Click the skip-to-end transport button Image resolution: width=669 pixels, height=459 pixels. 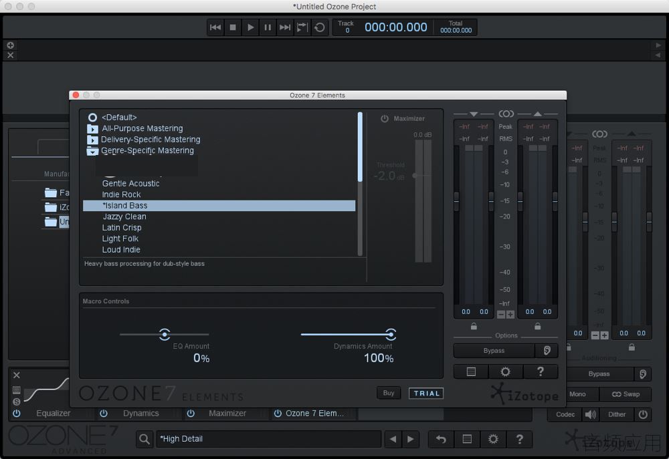point(284,27)
